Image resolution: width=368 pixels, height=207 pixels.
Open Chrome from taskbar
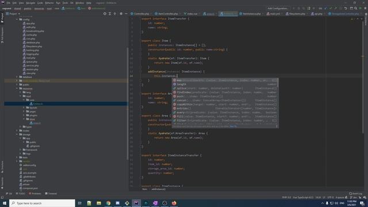(108, 203)
